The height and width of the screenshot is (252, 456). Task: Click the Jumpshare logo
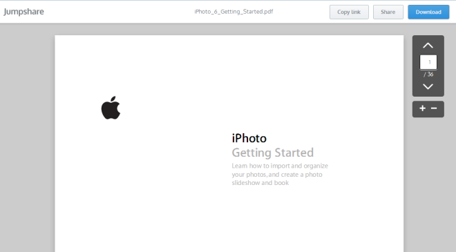coord(24,12)
